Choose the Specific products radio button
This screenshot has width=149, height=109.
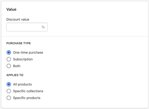(x=9, y=98)
